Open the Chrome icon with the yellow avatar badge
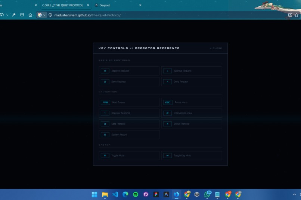The height and width of the screenshot is (200, 301). click(x=187, y=194)
